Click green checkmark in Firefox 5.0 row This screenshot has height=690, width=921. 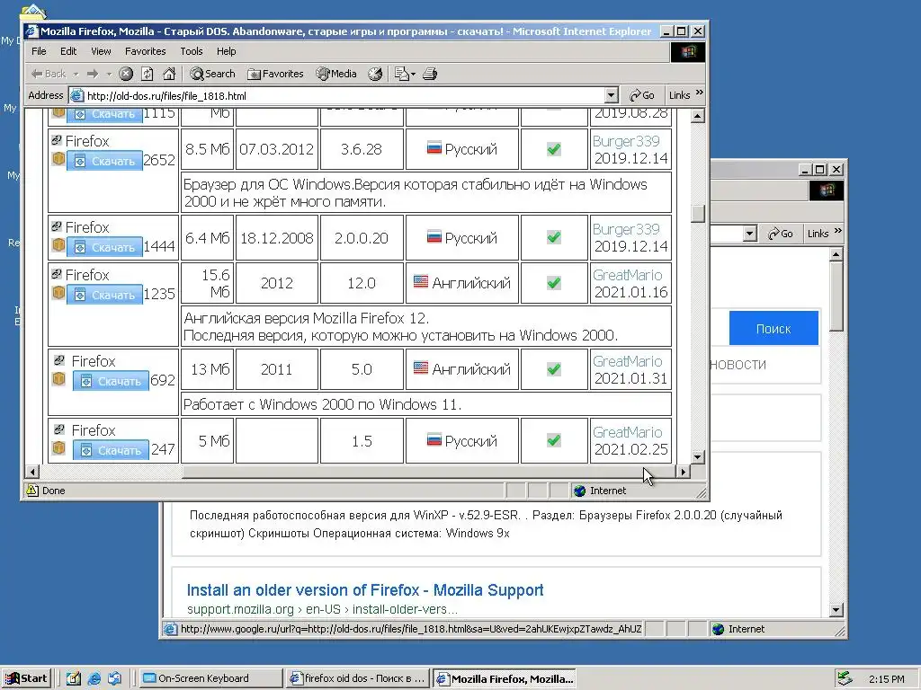tap(553, 369)
